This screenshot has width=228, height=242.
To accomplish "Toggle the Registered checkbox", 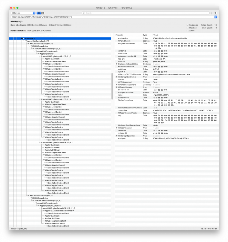I will pyautogui.click(x=188, y=25).
